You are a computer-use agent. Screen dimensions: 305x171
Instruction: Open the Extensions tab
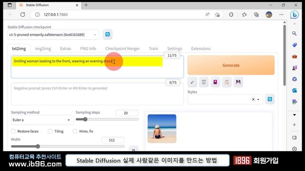201,48
